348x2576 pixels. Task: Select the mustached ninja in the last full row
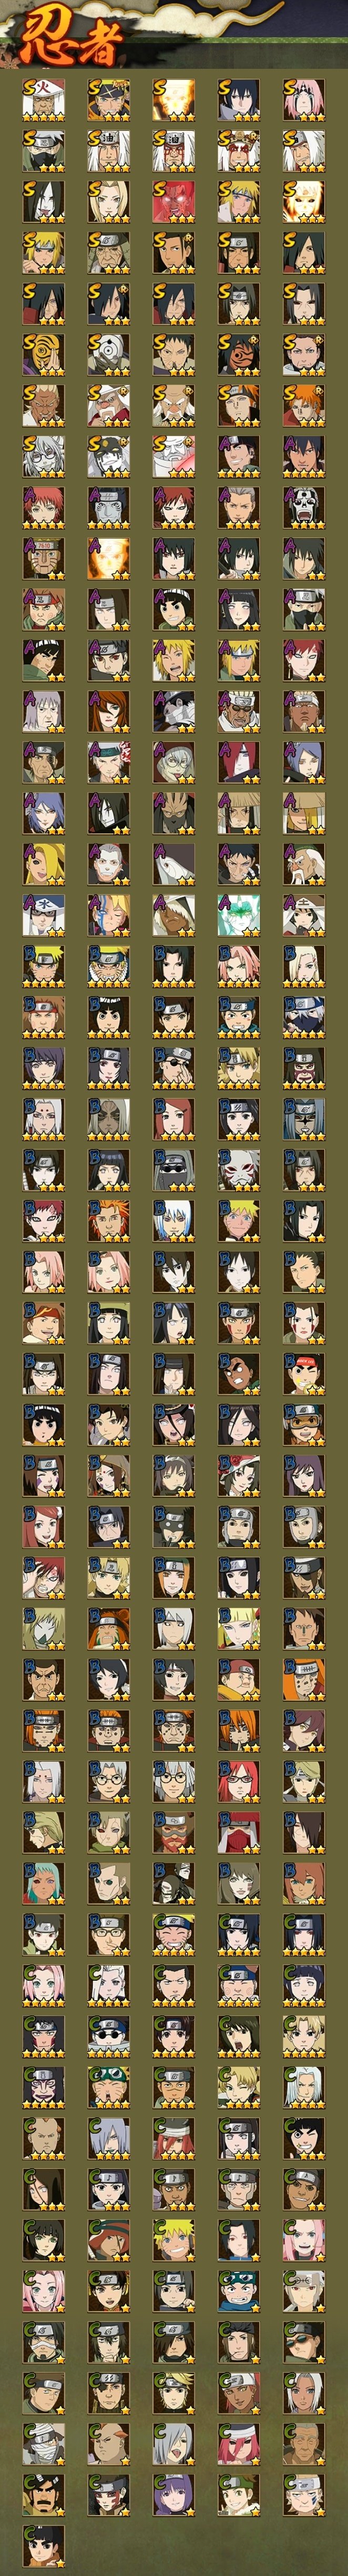point(44,2497)
